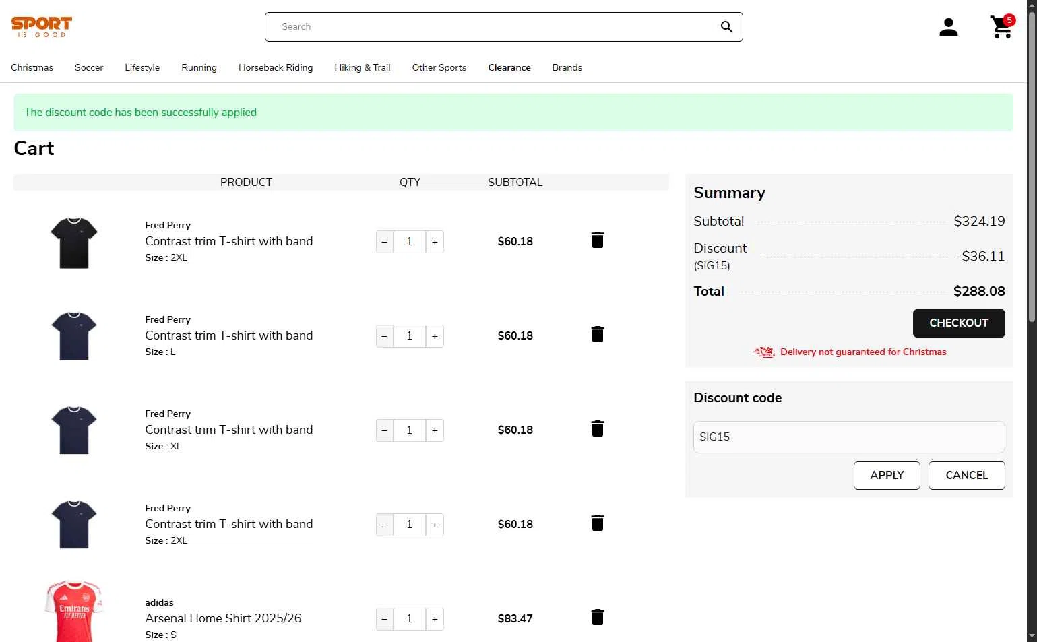
Task: Open size L navy T-shirt thumbnail
Action: coord(74,336)
